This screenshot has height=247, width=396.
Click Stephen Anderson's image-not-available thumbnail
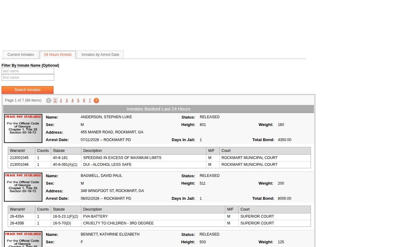click(x=23, y=128)
